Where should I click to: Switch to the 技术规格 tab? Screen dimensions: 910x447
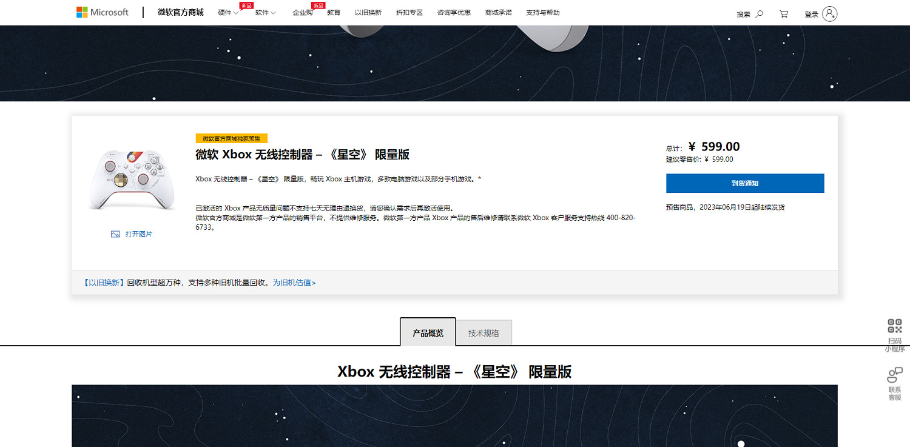[x=484, y=332]
